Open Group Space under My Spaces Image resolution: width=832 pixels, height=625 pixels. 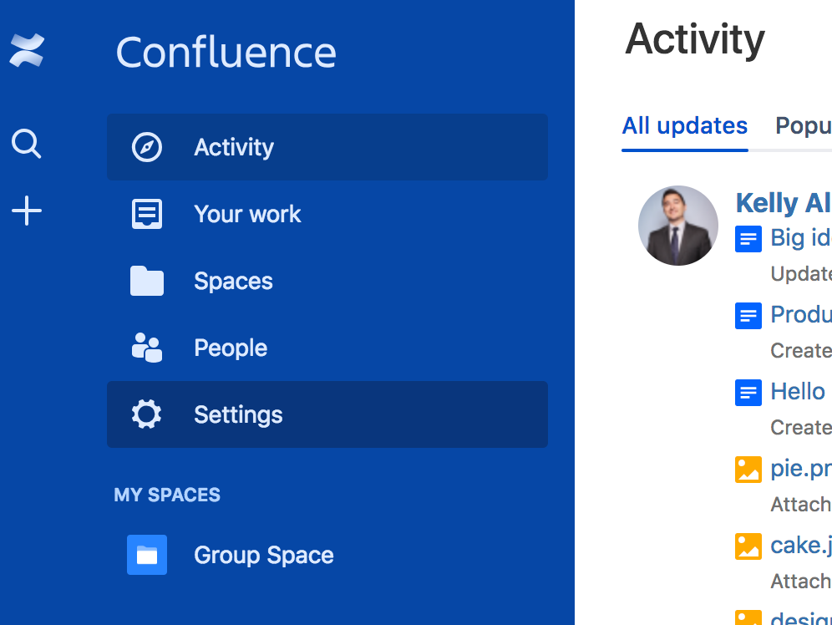[x=327, y=555]
